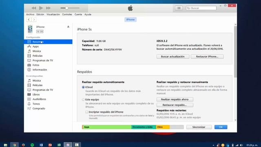261x147 pixels.
Task: Select the Este equipo radio button
Action: coord(83,100)
